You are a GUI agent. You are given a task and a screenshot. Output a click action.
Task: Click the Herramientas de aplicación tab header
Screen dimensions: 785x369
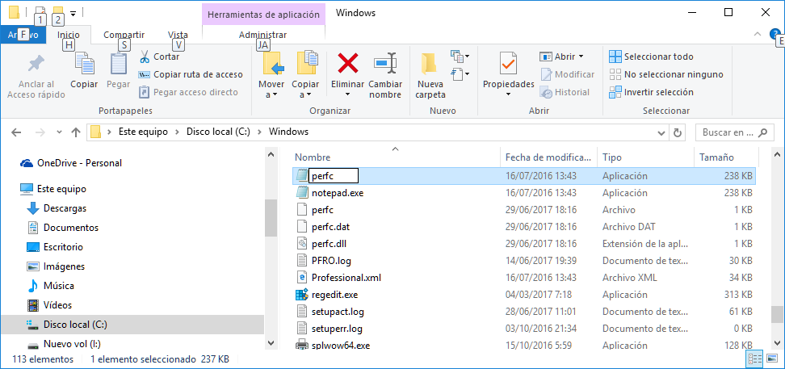[x=264, y=15]
